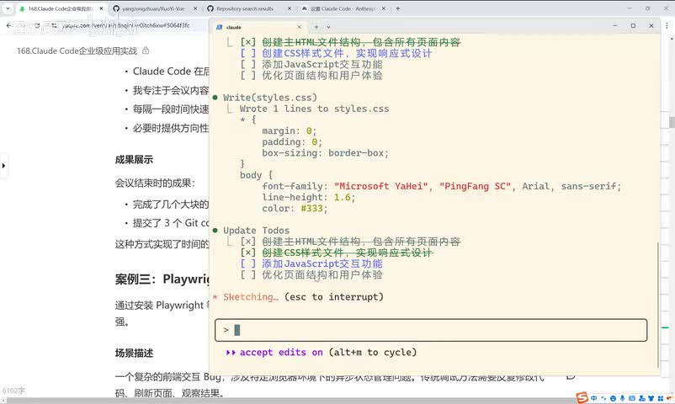Click the green bullet beside Write(styles.css)
Viewport: 675px width, 404px height.
pos(215,98)
